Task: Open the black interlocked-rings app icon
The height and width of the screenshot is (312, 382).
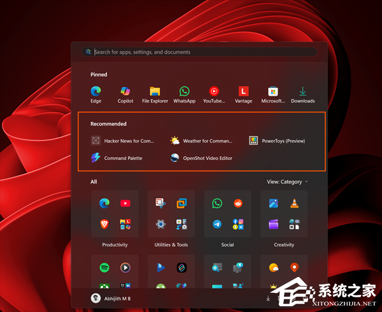Action: 181,267
